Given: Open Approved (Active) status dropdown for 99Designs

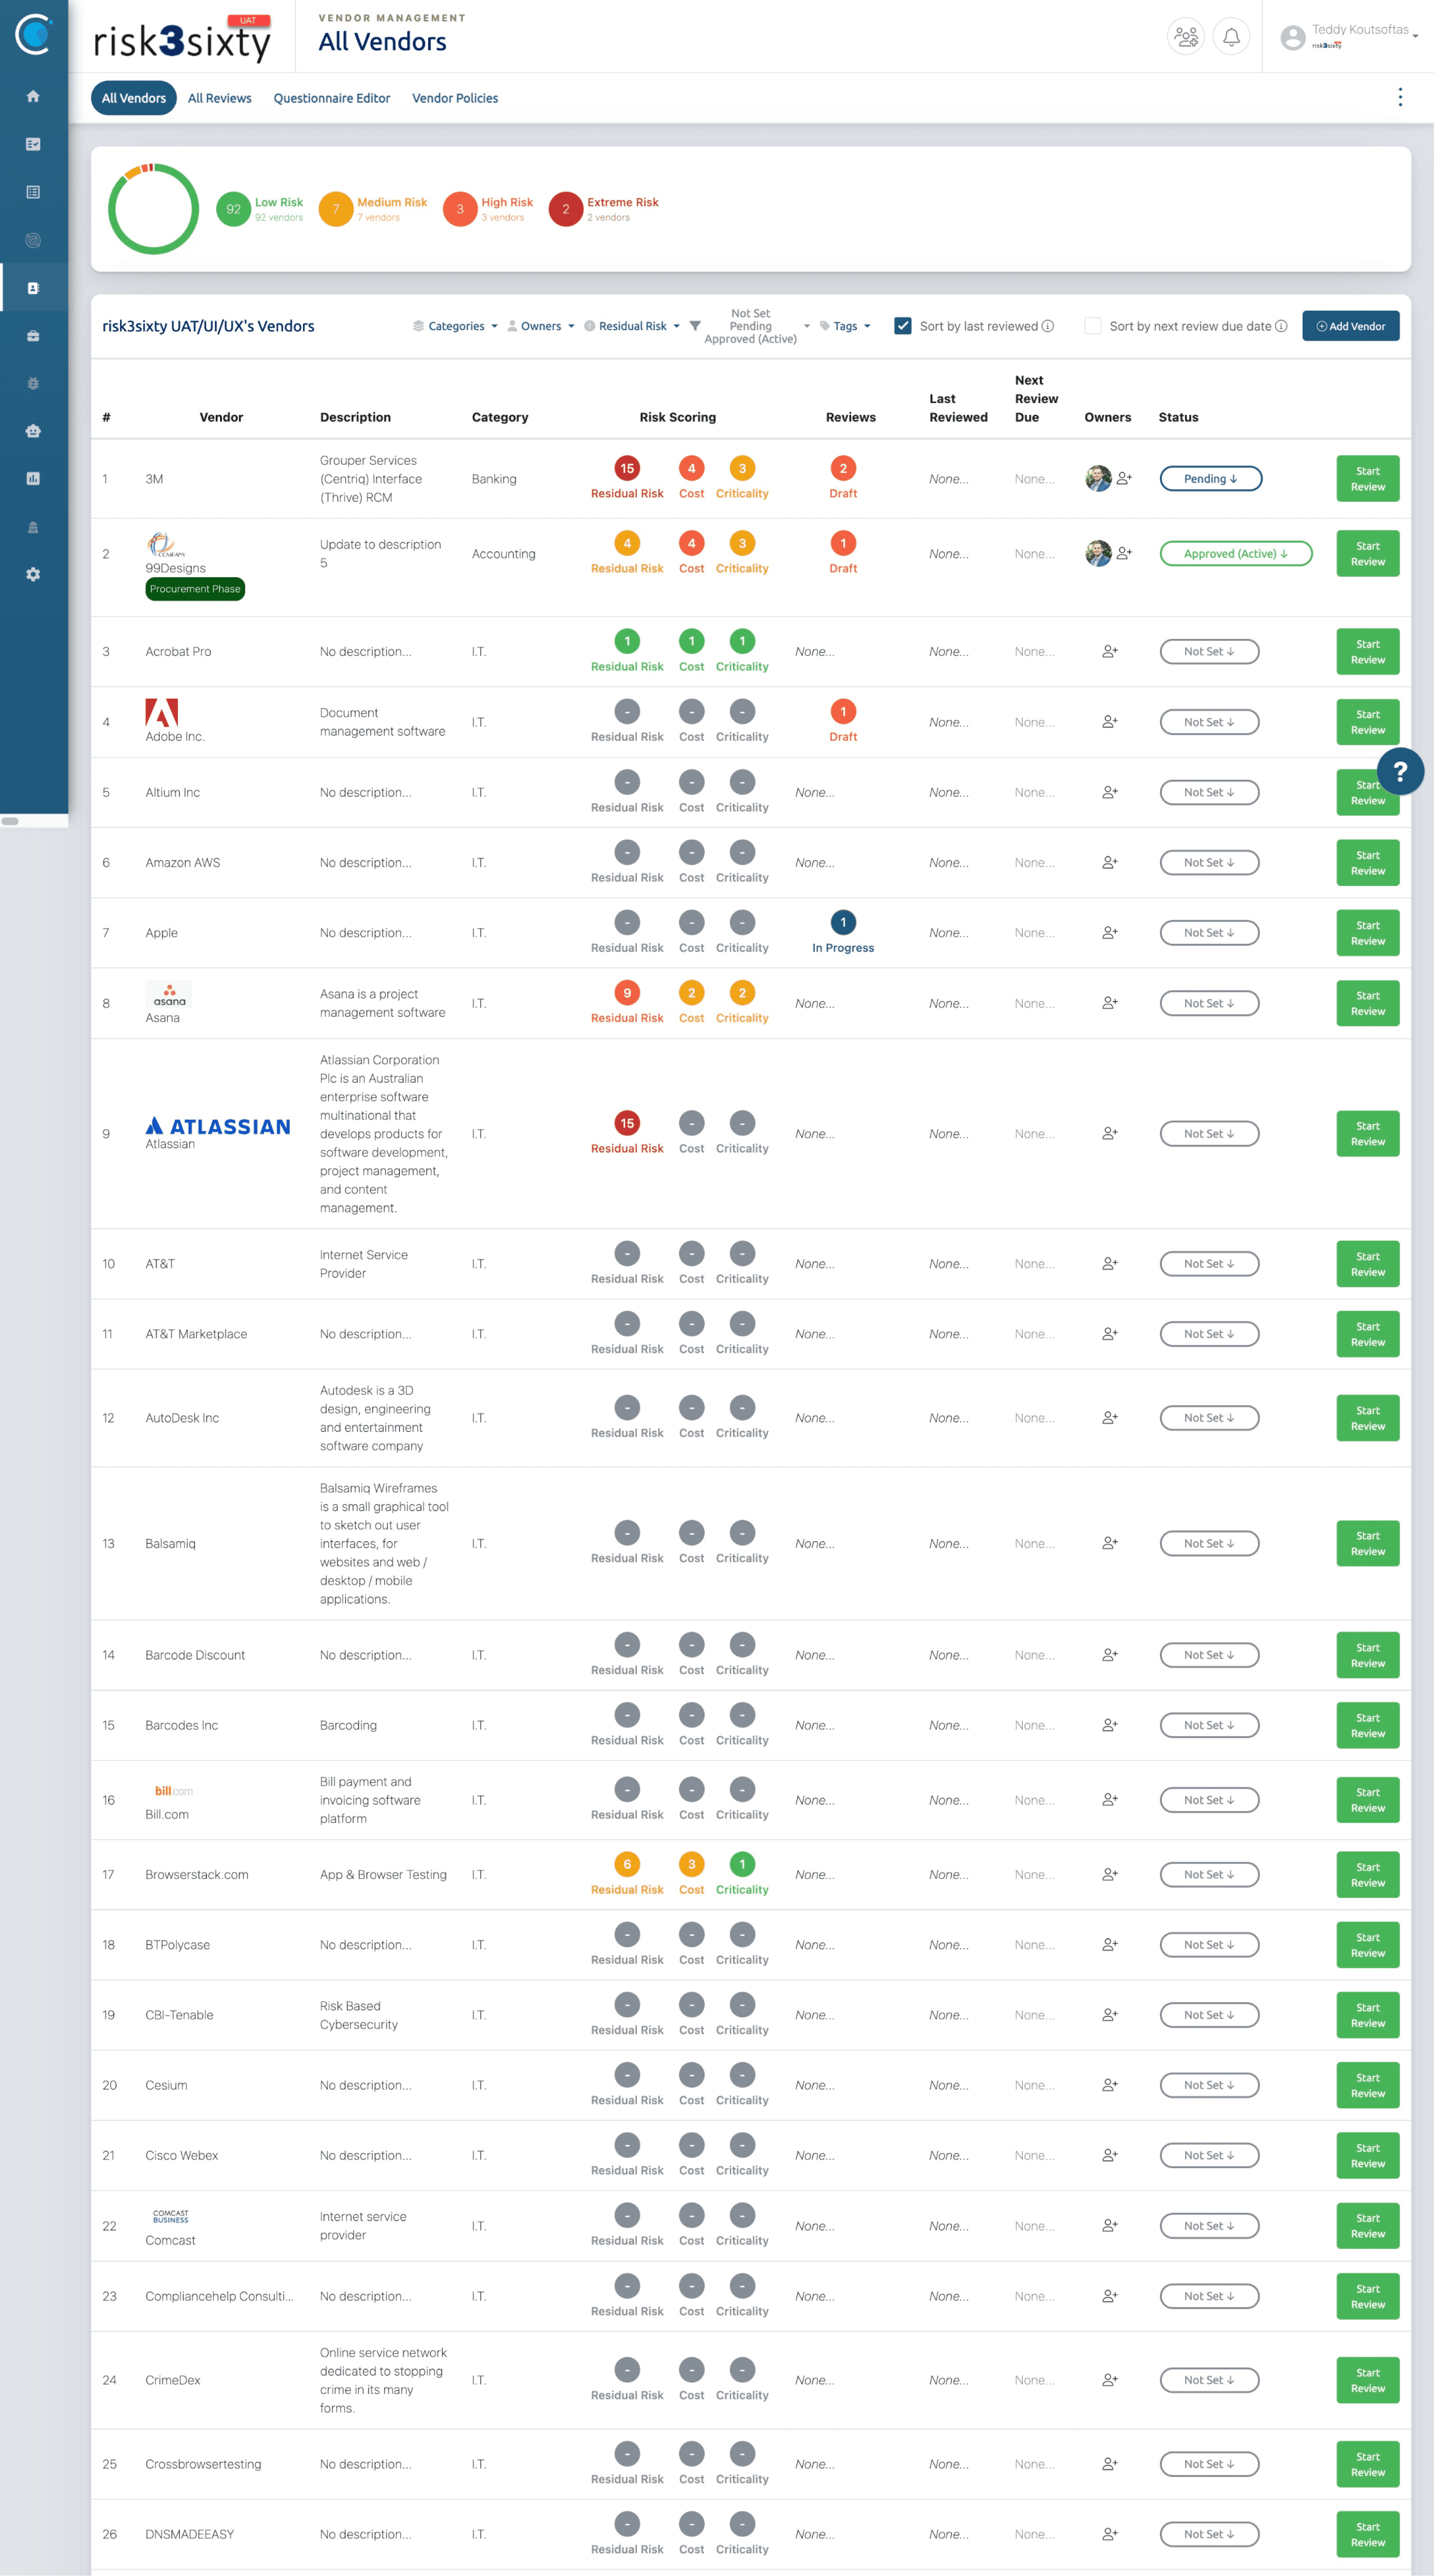Looking at the screenshot, I should [x=1235, y=554].
